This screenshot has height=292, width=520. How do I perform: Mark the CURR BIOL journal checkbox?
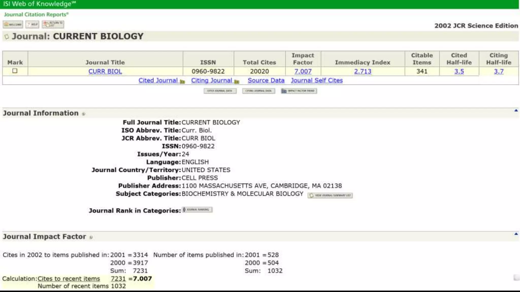pyautogui.click(x=15, y=71)
